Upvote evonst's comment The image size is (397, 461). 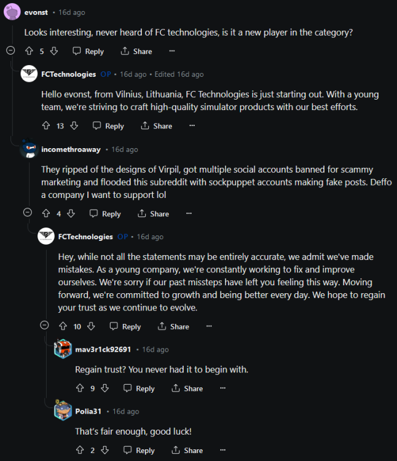click(29, 51)
